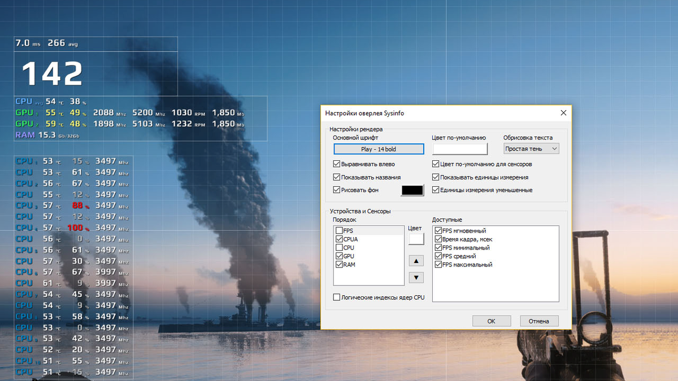Viewport: 678px width, 381px height.
Task: Click the move-up arrow for sensor order
Action: click(x=416, y=260)
